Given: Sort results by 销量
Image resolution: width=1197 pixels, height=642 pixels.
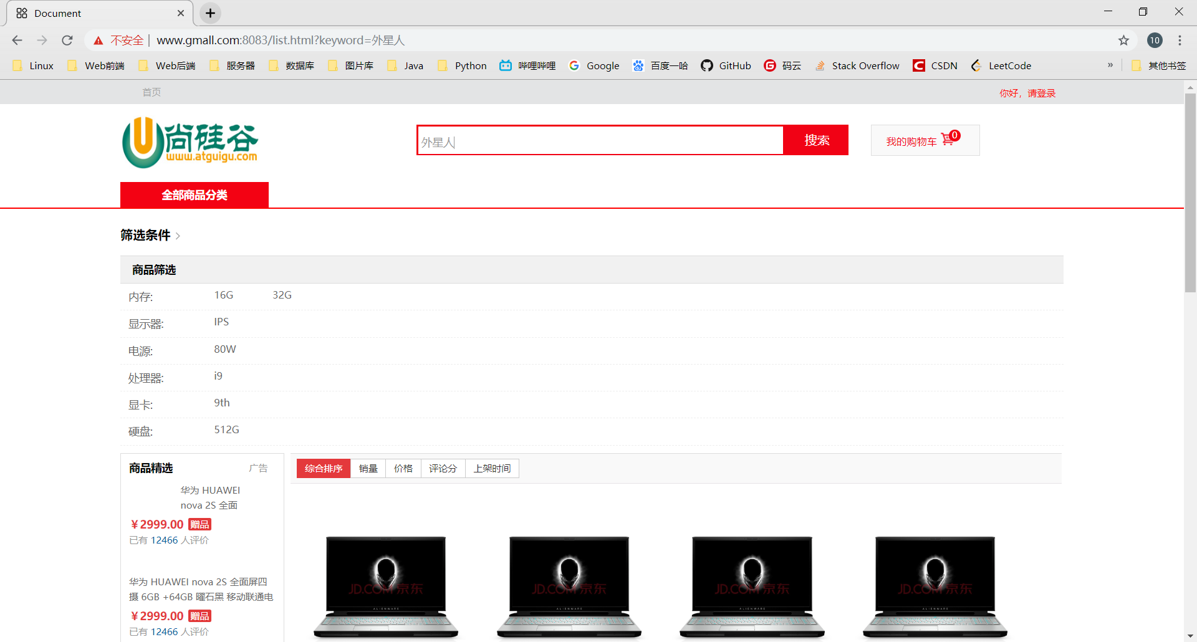Looking at the screenshot, I should click(368, 469).
